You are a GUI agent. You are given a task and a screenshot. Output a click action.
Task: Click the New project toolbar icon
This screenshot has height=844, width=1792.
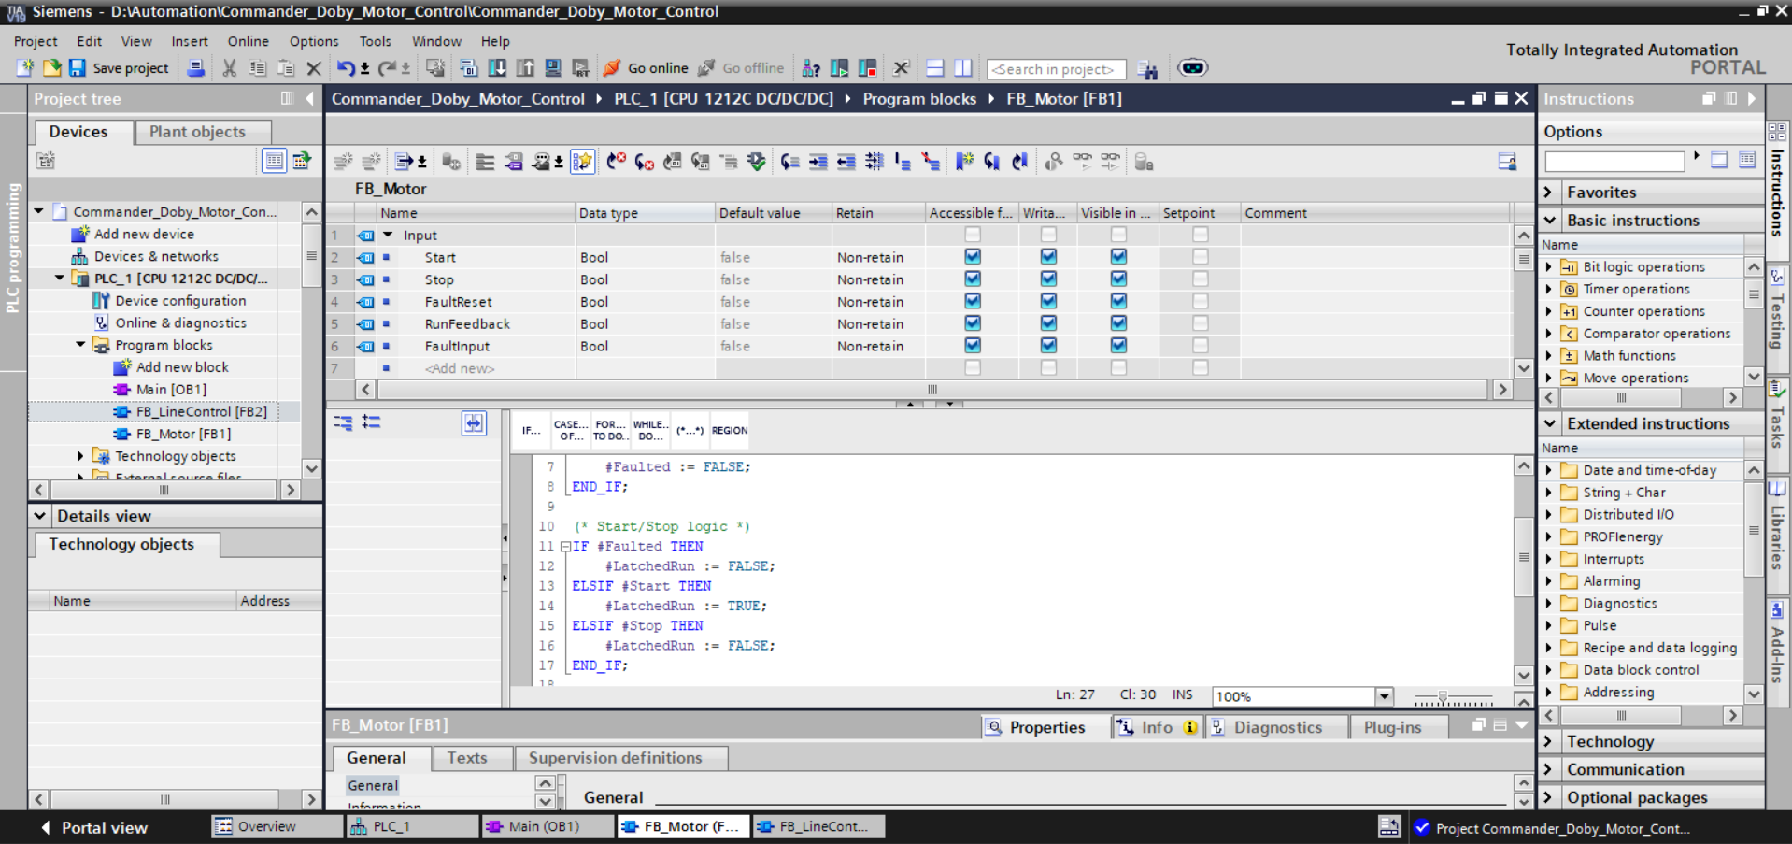25,67
